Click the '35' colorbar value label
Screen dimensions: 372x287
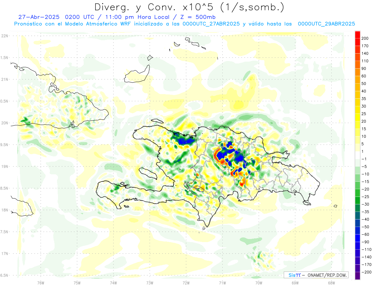pos(364,99)
